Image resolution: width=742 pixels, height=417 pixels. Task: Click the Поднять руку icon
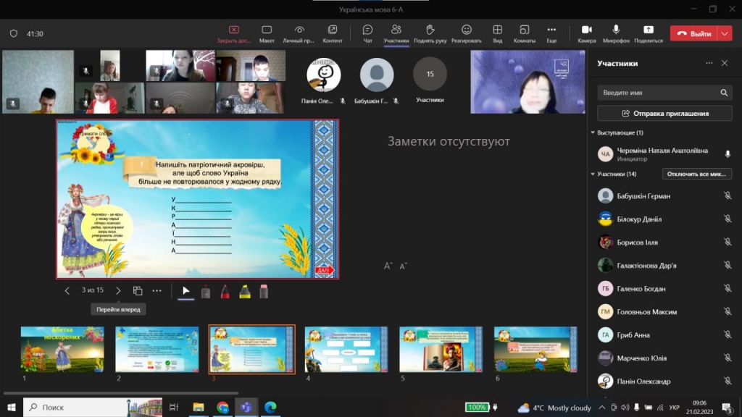430,33
